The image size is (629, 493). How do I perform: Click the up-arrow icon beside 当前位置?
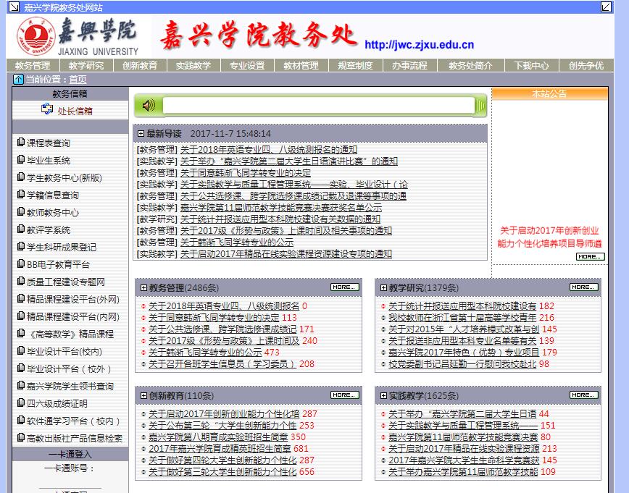[18, 79]
